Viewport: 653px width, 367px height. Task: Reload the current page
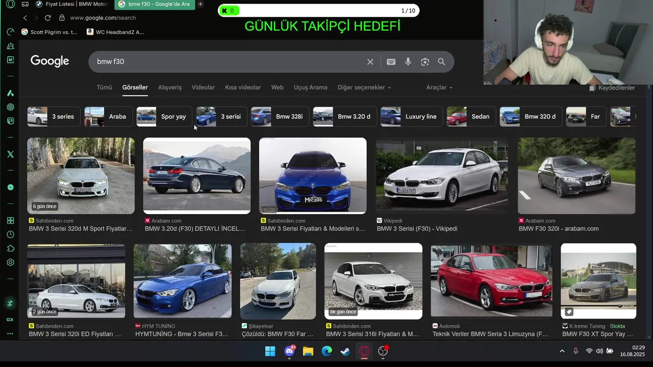pos(47,18)
